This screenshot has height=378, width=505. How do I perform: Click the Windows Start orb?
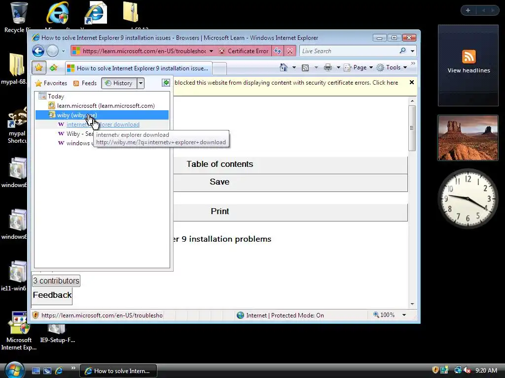14,370
